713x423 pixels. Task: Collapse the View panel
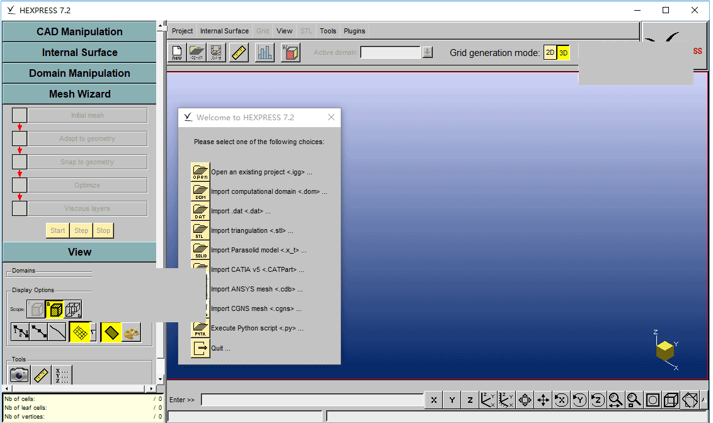79,252
